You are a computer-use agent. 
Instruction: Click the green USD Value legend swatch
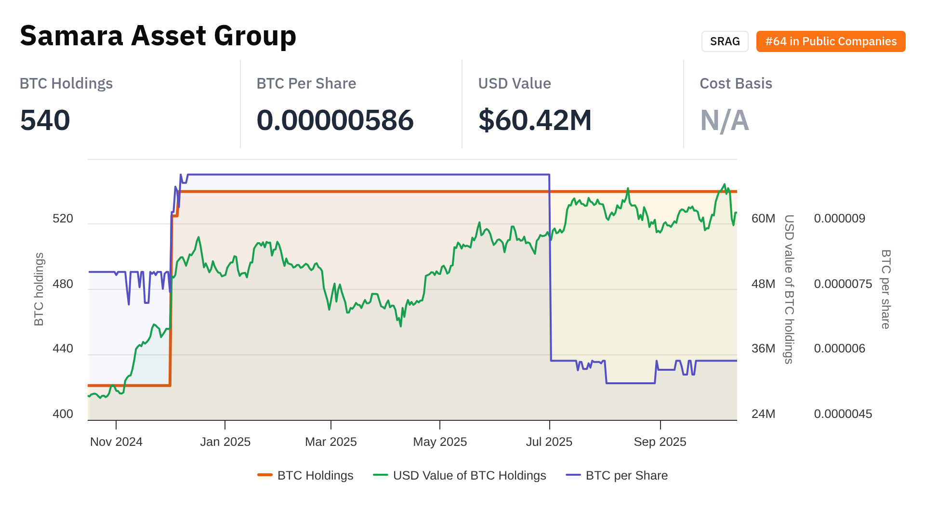point(381,475)
